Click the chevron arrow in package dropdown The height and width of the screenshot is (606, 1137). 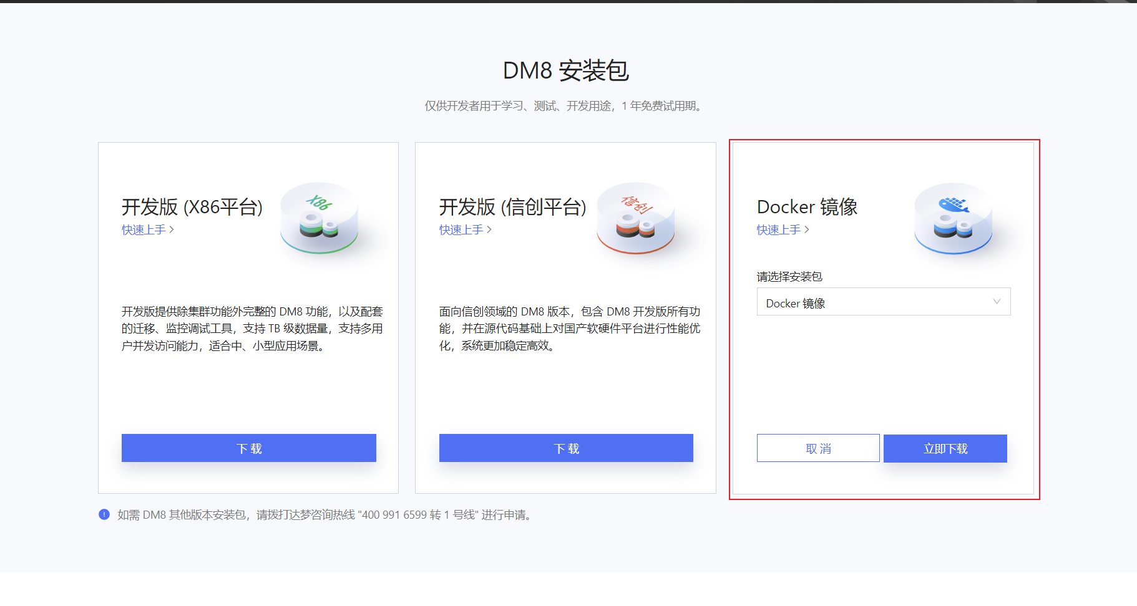(997, 302)
